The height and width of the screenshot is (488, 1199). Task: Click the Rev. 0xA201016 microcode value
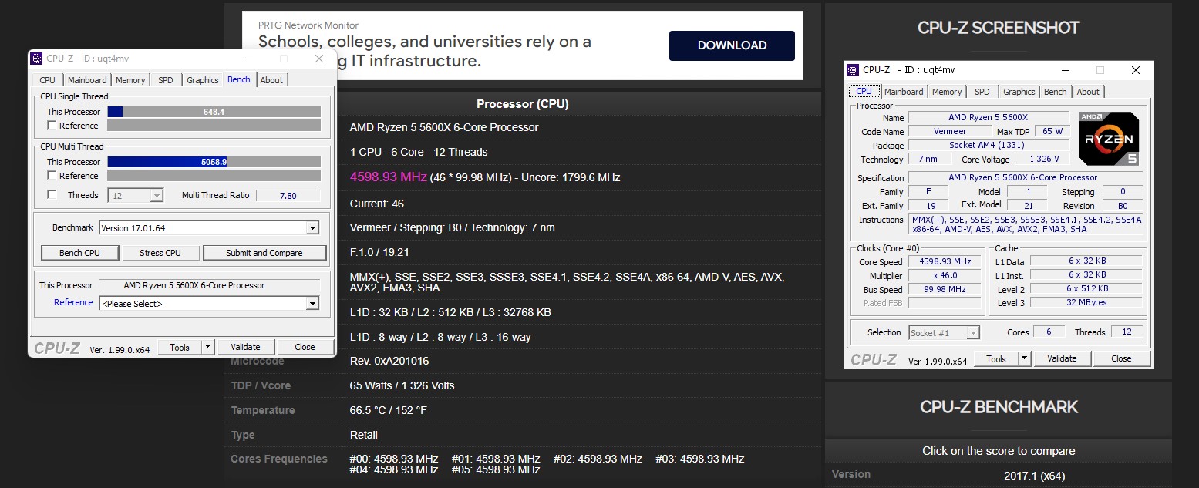tap(389, 361)
